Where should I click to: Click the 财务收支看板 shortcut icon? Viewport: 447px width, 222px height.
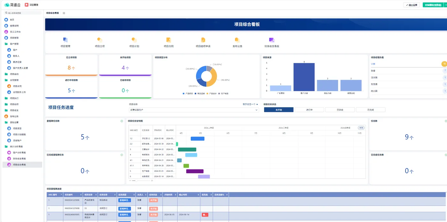[272, 40]
